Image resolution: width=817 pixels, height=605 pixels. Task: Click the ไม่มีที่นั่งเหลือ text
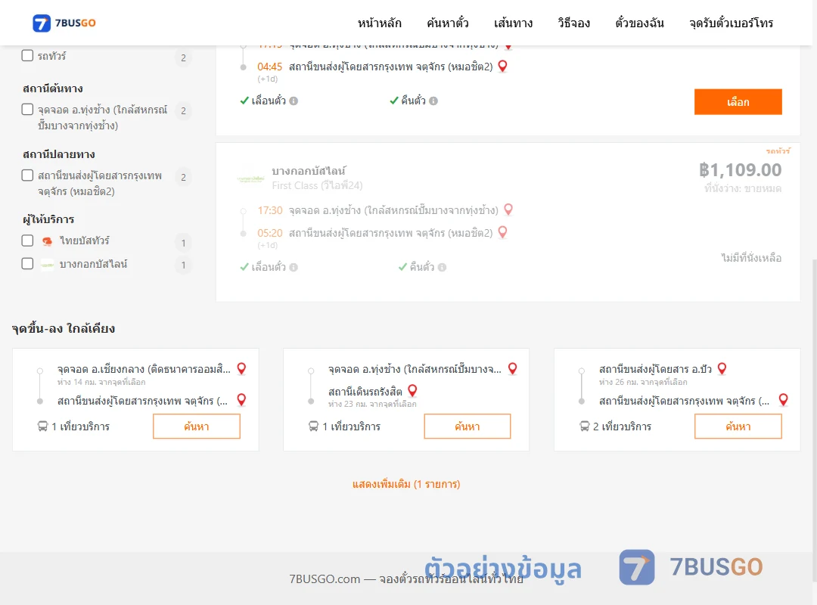[751, 257]
